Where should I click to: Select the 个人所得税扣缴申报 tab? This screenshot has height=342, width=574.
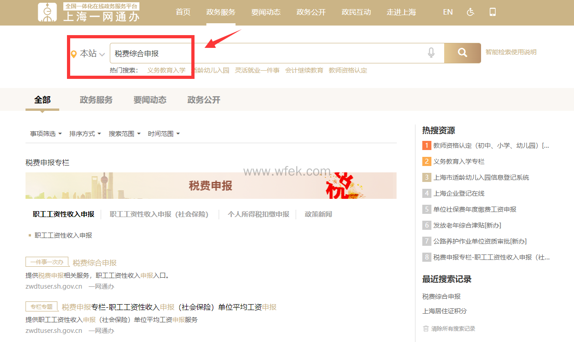(x=258, y=214)
